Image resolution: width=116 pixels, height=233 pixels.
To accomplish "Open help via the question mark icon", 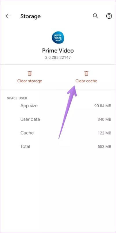I will [x=109, y=16].
